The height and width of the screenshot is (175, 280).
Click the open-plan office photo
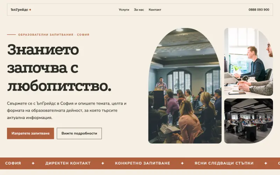pos(248,121)
